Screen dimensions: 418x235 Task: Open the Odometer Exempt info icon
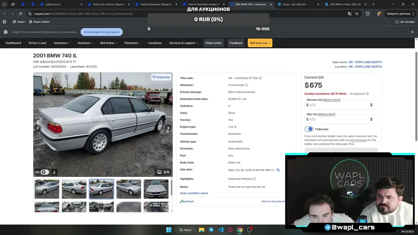point(246,85)
